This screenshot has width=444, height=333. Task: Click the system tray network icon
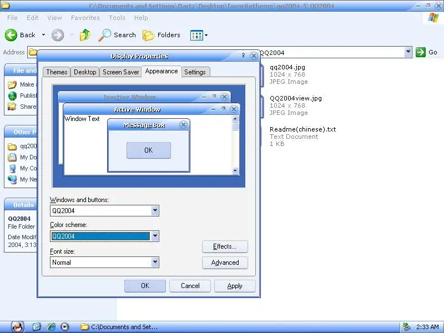(406, 327)
